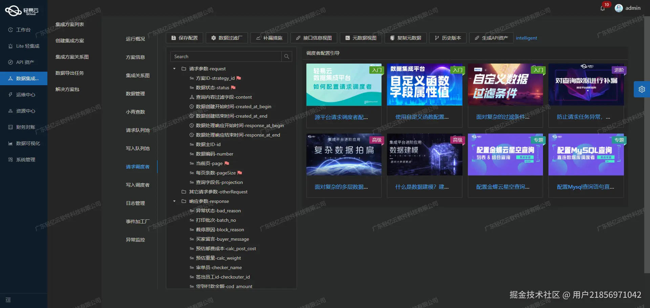Click the intelligent link in the toolbar

(526, 38)
